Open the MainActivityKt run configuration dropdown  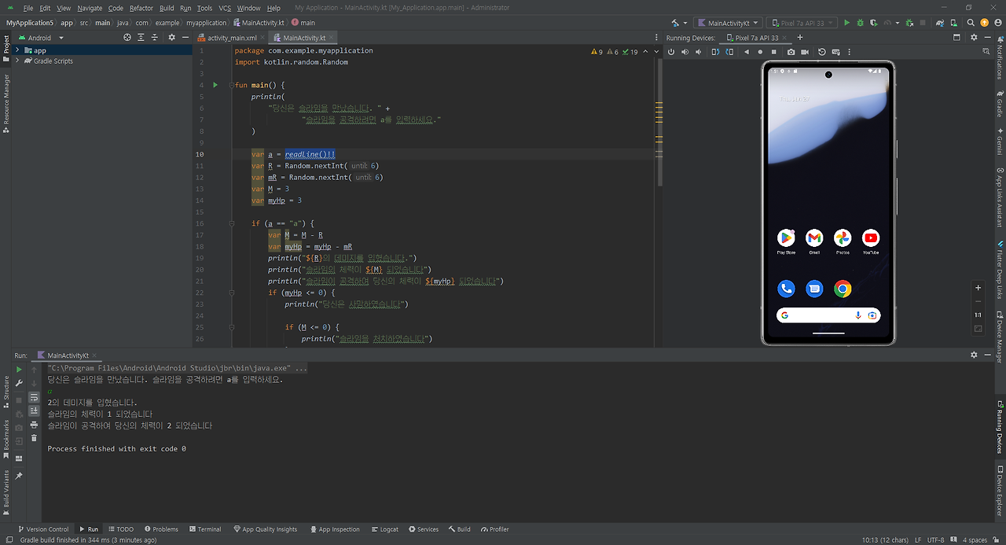click(x=729, y=23)
